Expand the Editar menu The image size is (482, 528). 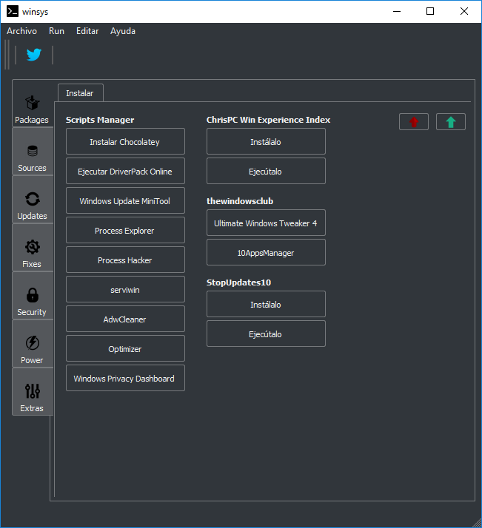[87, 31]
